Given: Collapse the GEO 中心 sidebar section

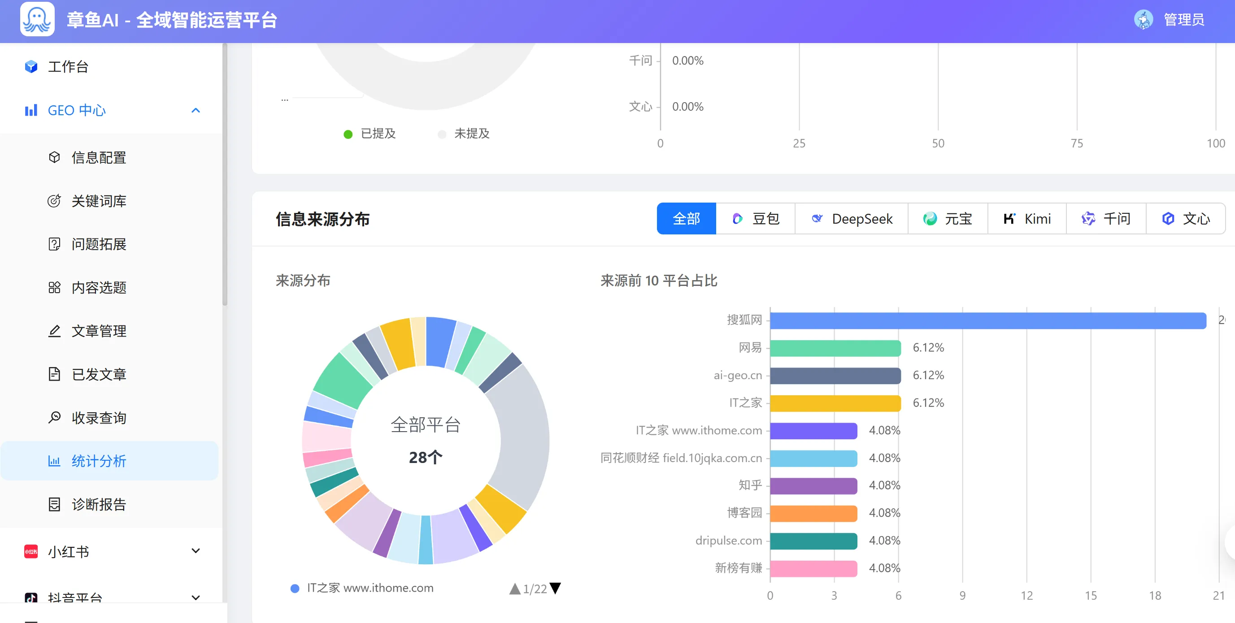Looking at the screenshot, I should [x=195, y=110].
